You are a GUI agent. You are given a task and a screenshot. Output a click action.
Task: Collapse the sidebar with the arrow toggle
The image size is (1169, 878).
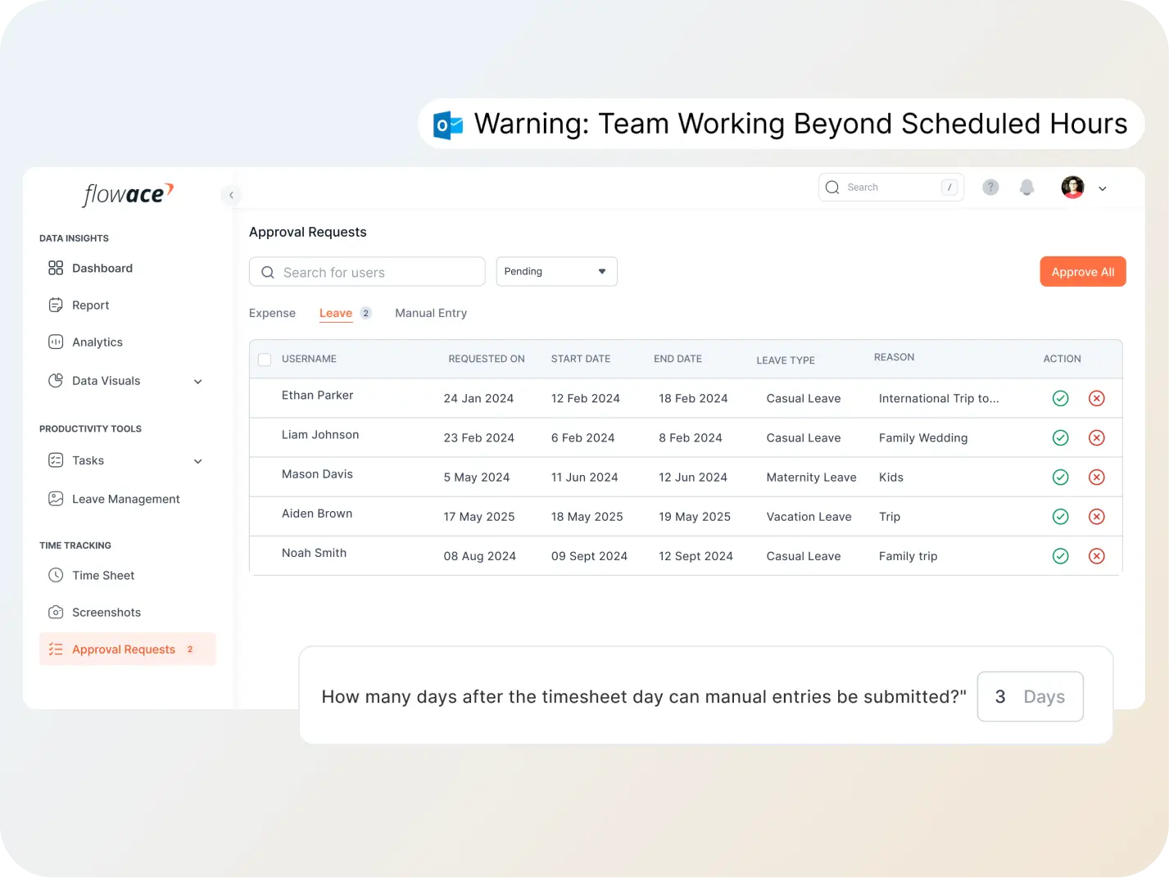pyautogui.click(x=231, y=195)
